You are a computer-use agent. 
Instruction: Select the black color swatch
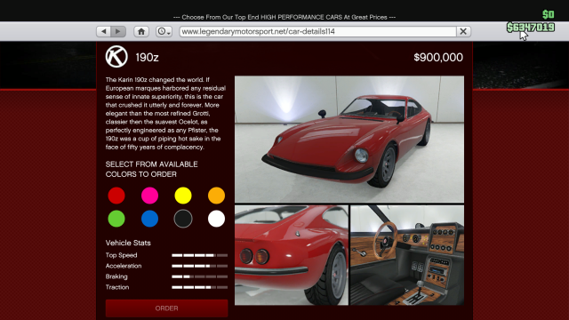click(183, 219)
